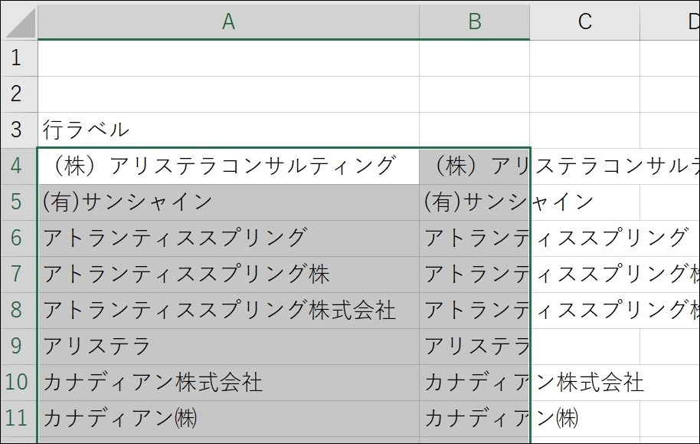Click the Select All corner triangle

(x=21, y=22)
